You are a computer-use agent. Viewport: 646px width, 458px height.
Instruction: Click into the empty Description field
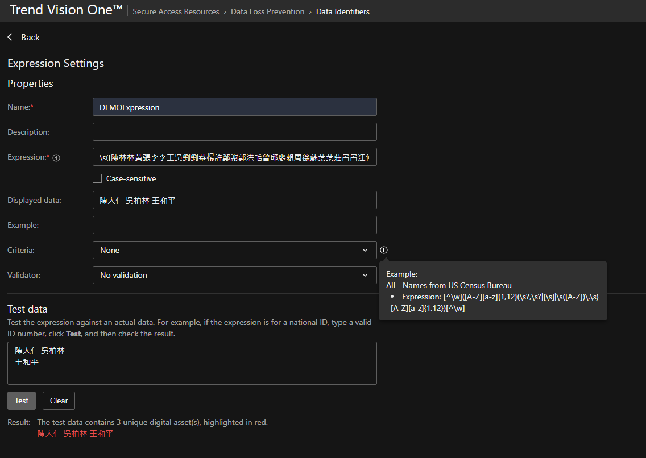[x=234, y=132]
